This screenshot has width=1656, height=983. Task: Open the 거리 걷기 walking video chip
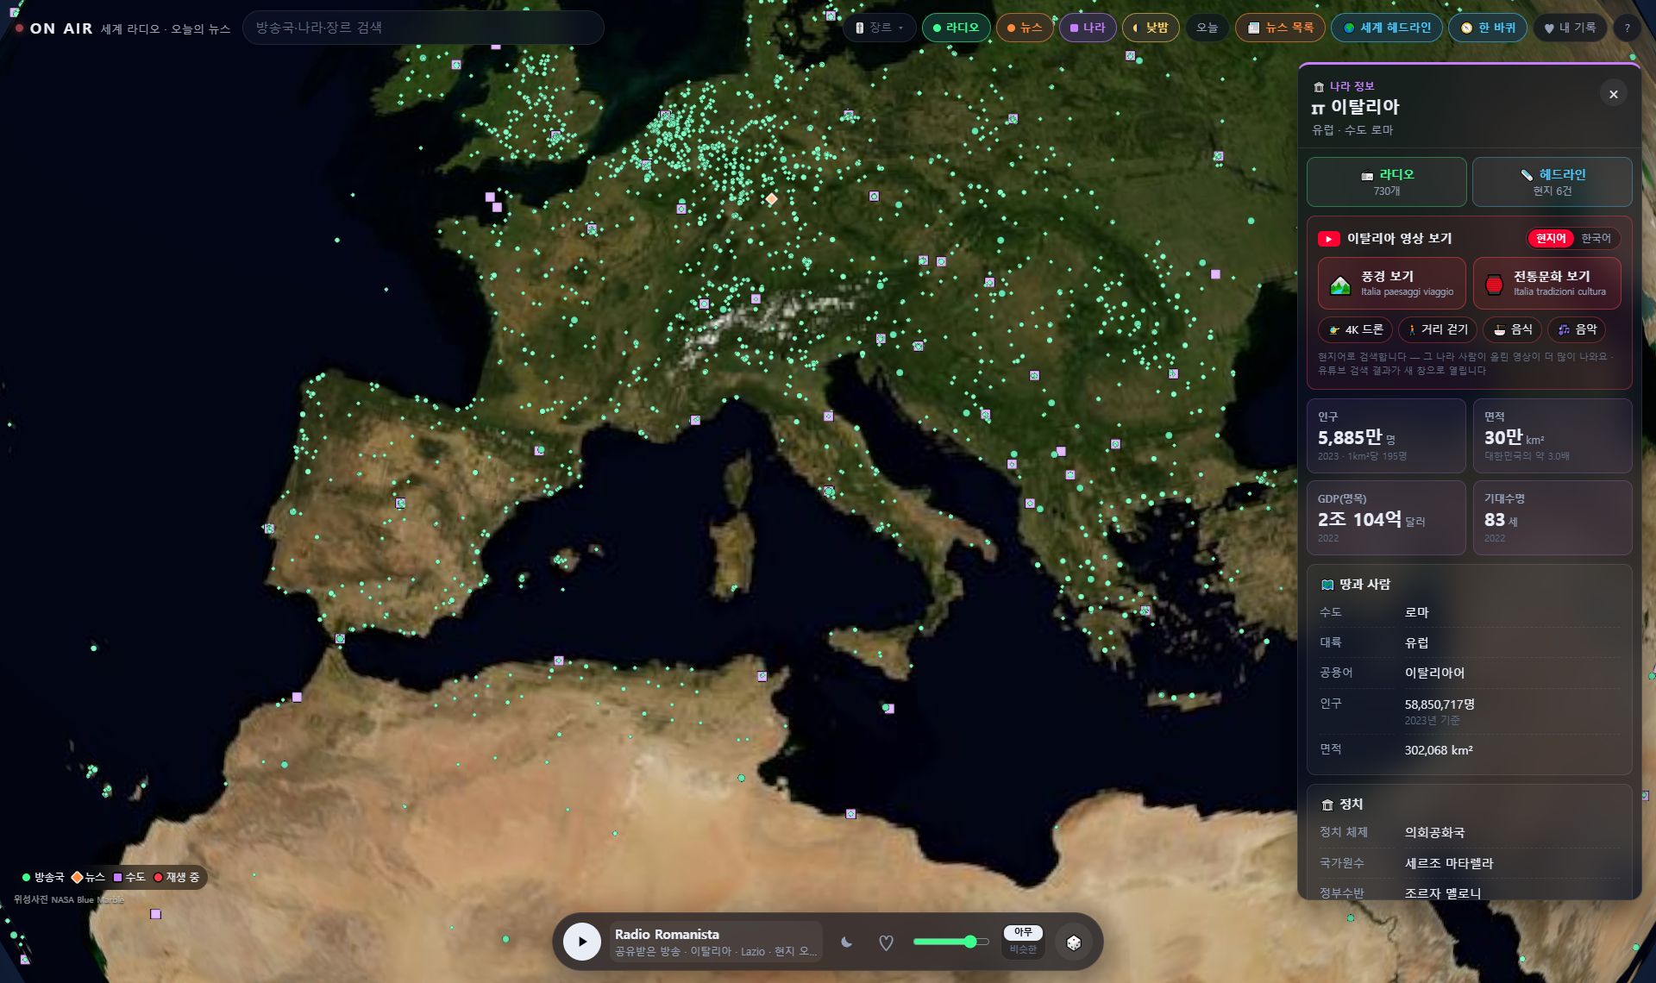(x=1437, y=329)
